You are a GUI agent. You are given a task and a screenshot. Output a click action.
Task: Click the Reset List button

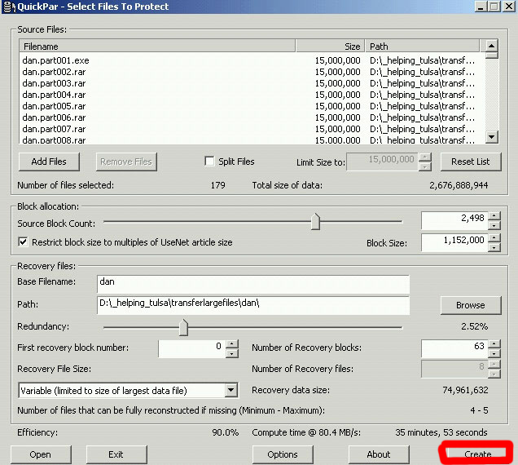471,162
